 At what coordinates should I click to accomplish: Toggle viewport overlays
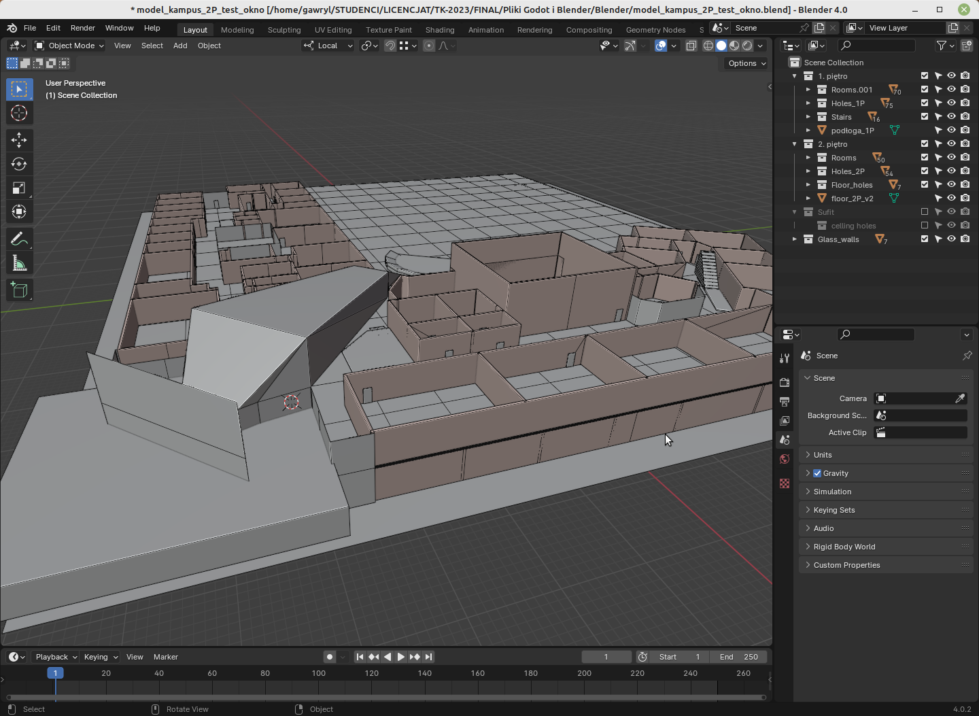tap(661, 46)
